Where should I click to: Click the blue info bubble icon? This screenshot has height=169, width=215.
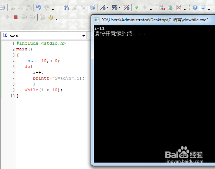(203, 8)
